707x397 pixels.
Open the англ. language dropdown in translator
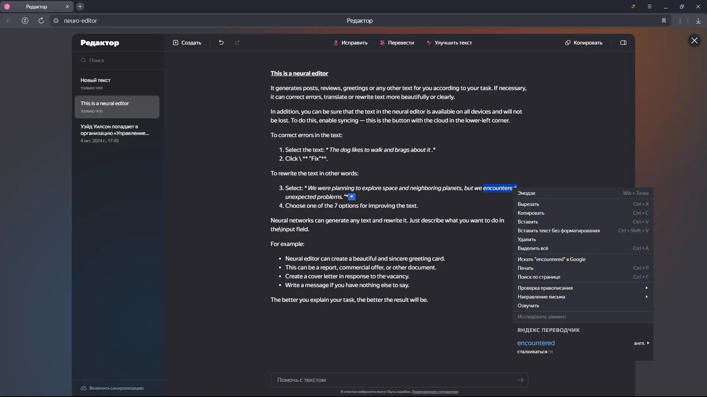click(641, 343)
